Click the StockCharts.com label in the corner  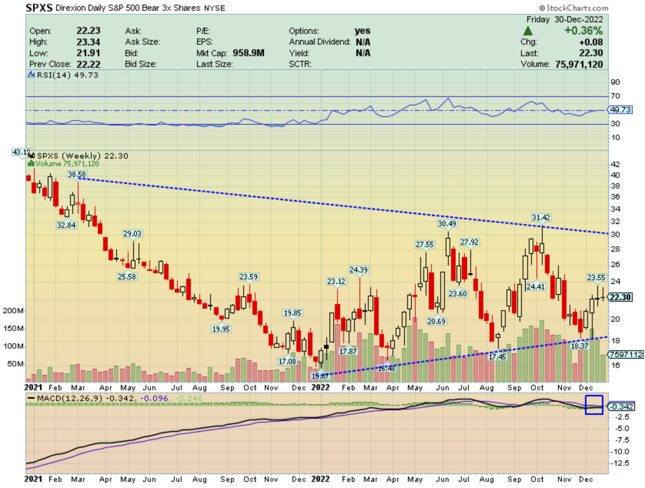(574, 8)
